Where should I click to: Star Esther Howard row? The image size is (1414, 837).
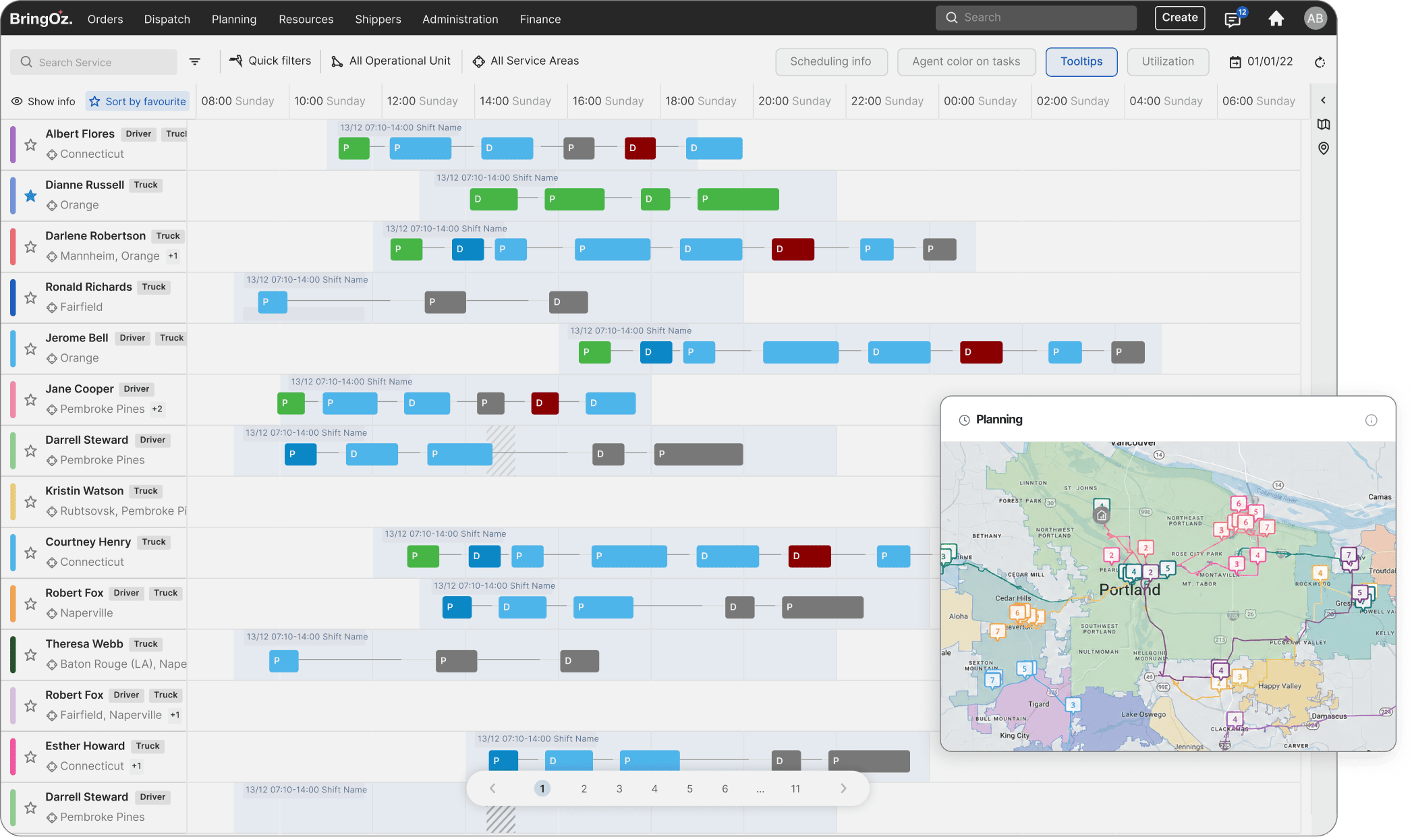pyautogui.click(x=30, y=757)
